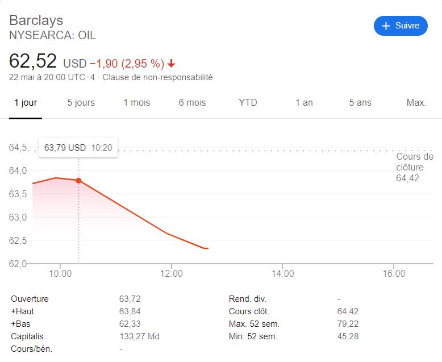Click the −1,90 (2,95 %) change text

point(127,64)
